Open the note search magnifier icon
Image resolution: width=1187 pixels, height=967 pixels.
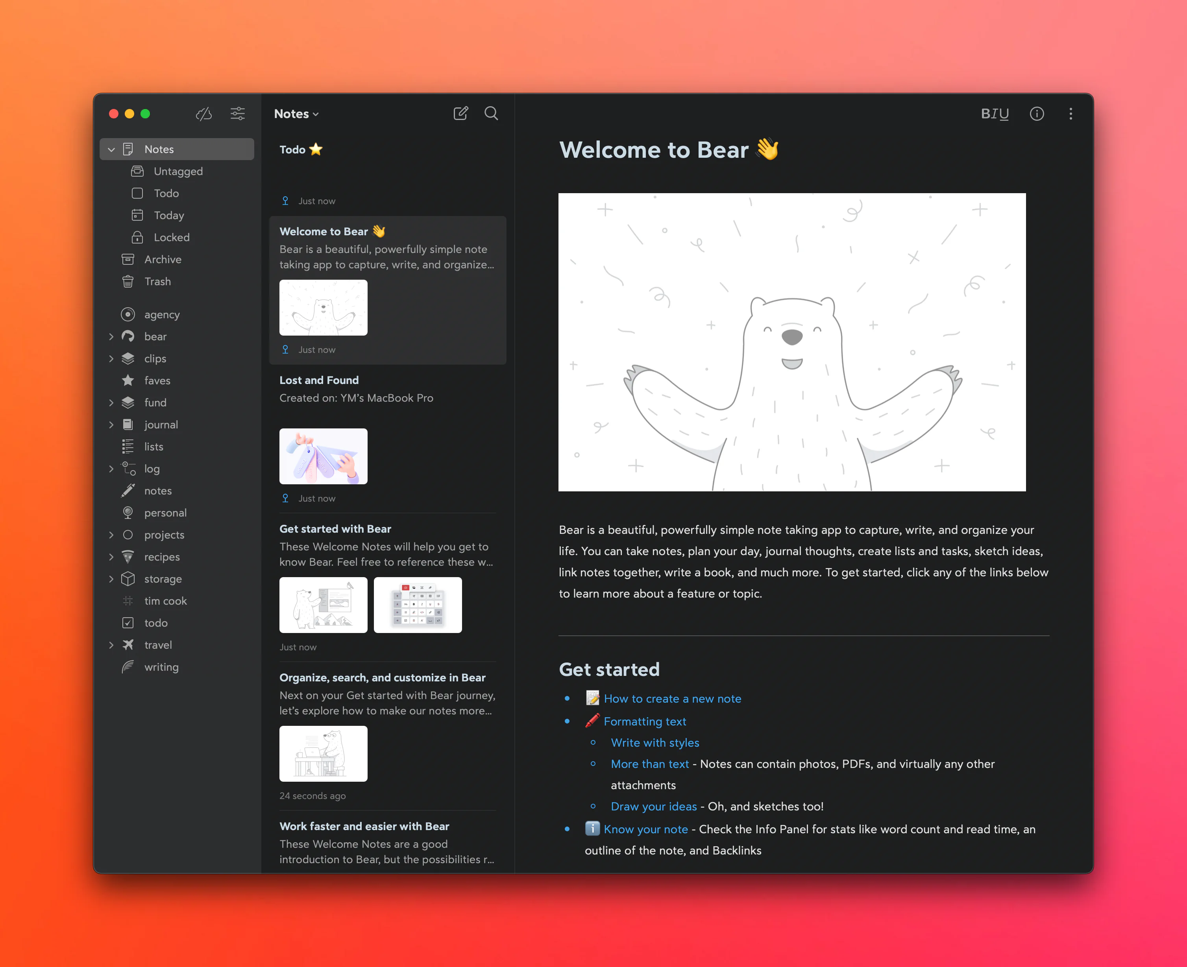click(491, 114)
